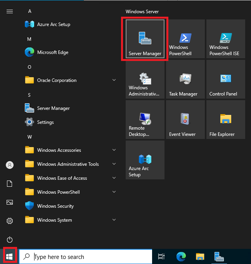The width and height of the screenshot is (251, 264).
Task: Click the hamburger menu icon
Action: (10, 11)
